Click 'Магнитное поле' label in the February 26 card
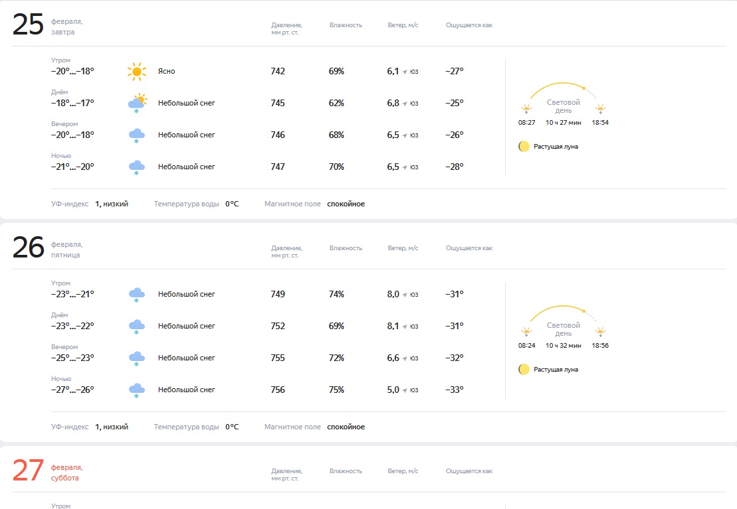The width and height of the screenshot is (737, 509). click(x=292, y=427)
